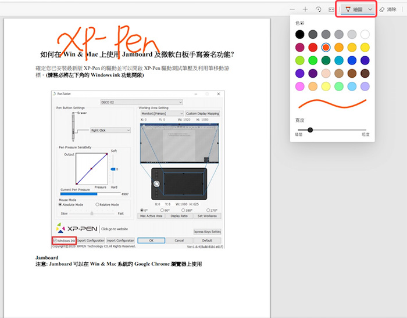
Task: Click Cancel in the PenTablet dialog
Action: pyautogui.click(x=179, y=241)
